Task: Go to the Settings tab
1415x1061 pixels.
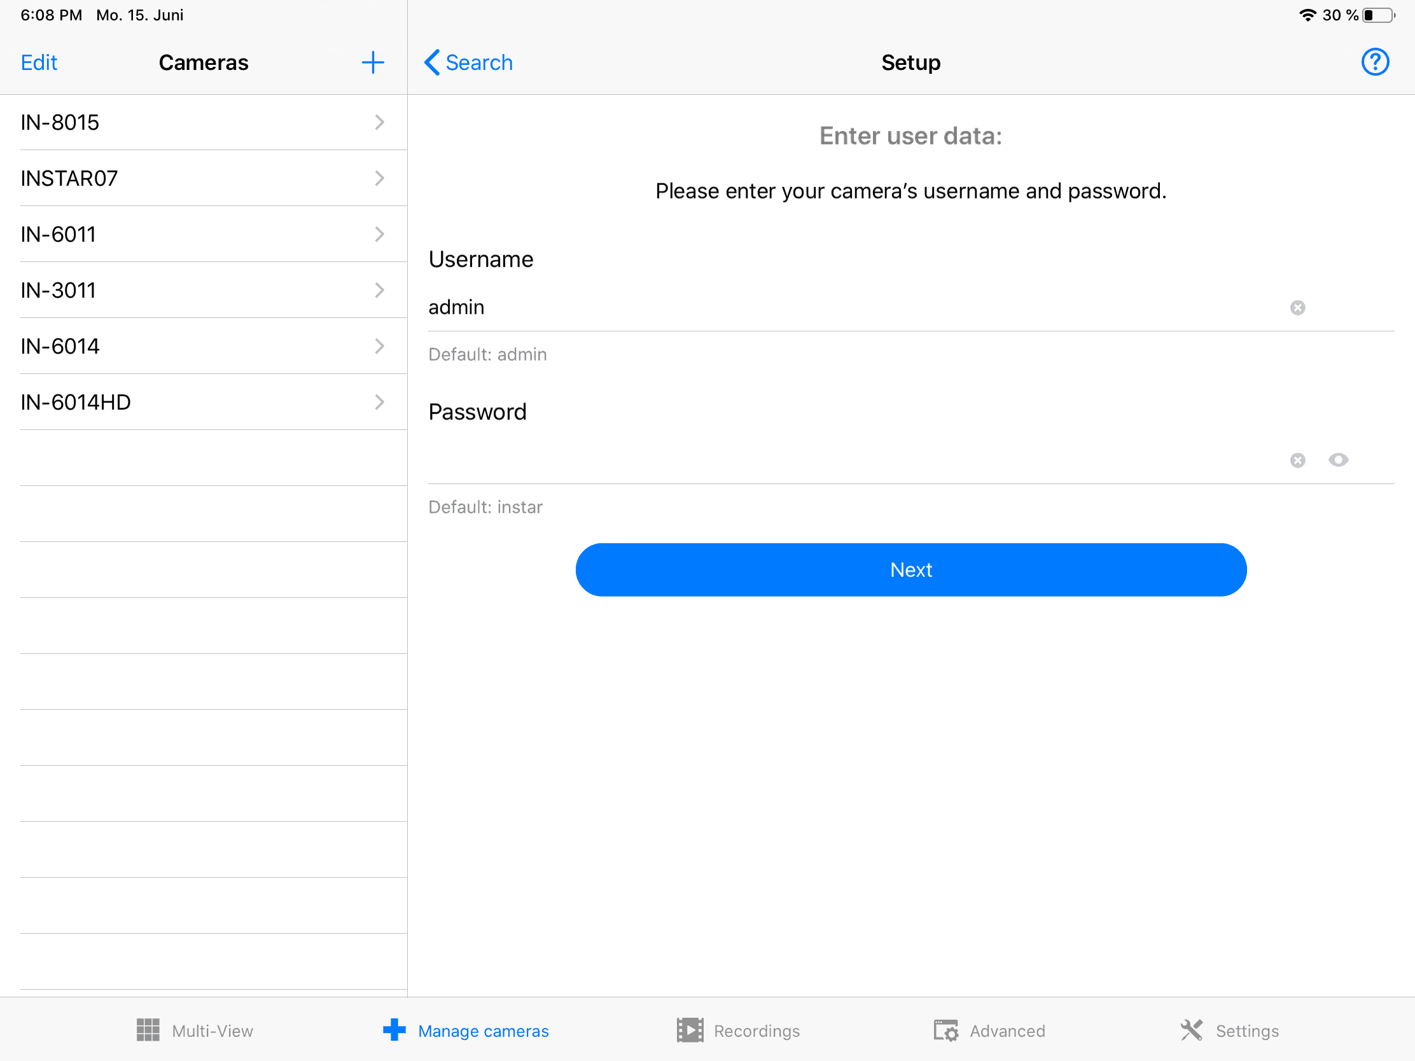Action: [x=1229, y=1030]
